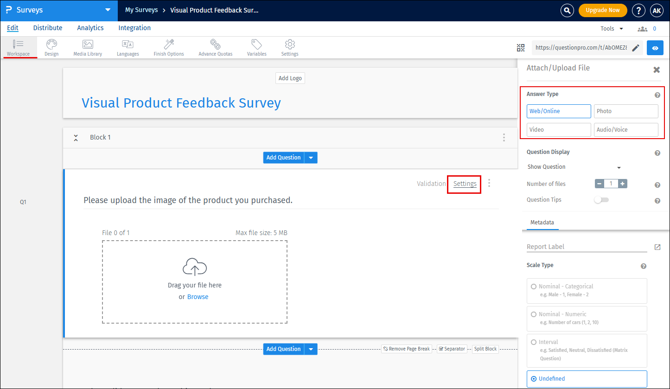Expand the Add Question dropdown arrow

[x=311, y=157]
